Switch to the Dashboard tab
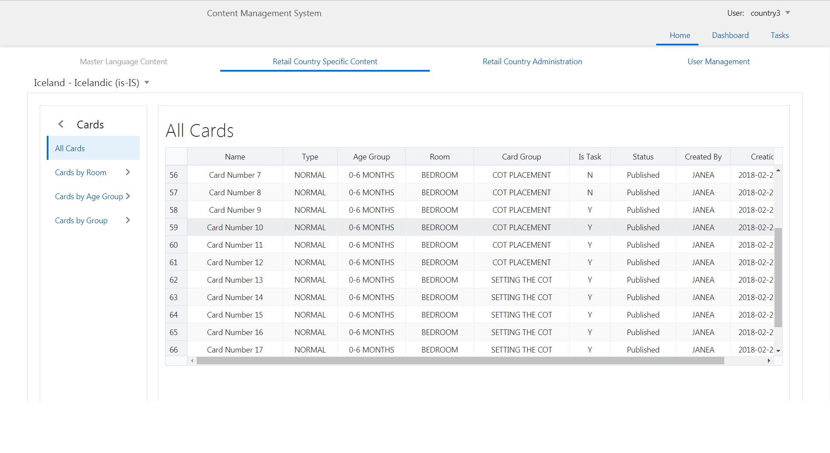The image size is (830, 453). (x=730, y=35)
